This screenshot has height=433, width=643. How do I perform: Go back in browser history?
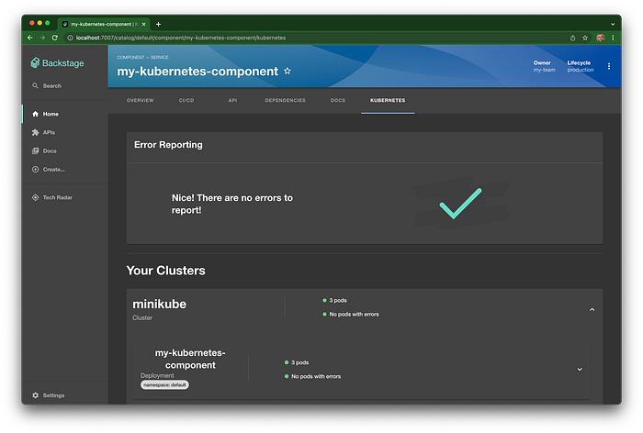(30, 38)
